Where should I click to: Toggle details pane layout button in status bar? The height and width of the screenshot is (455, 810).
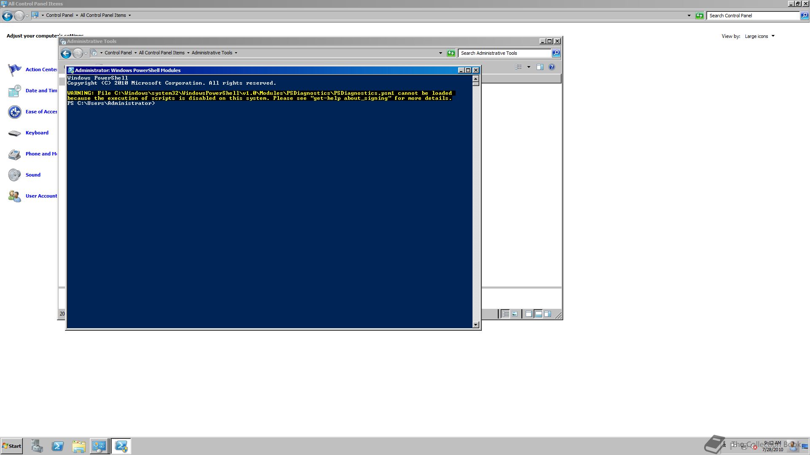(538, 314)
